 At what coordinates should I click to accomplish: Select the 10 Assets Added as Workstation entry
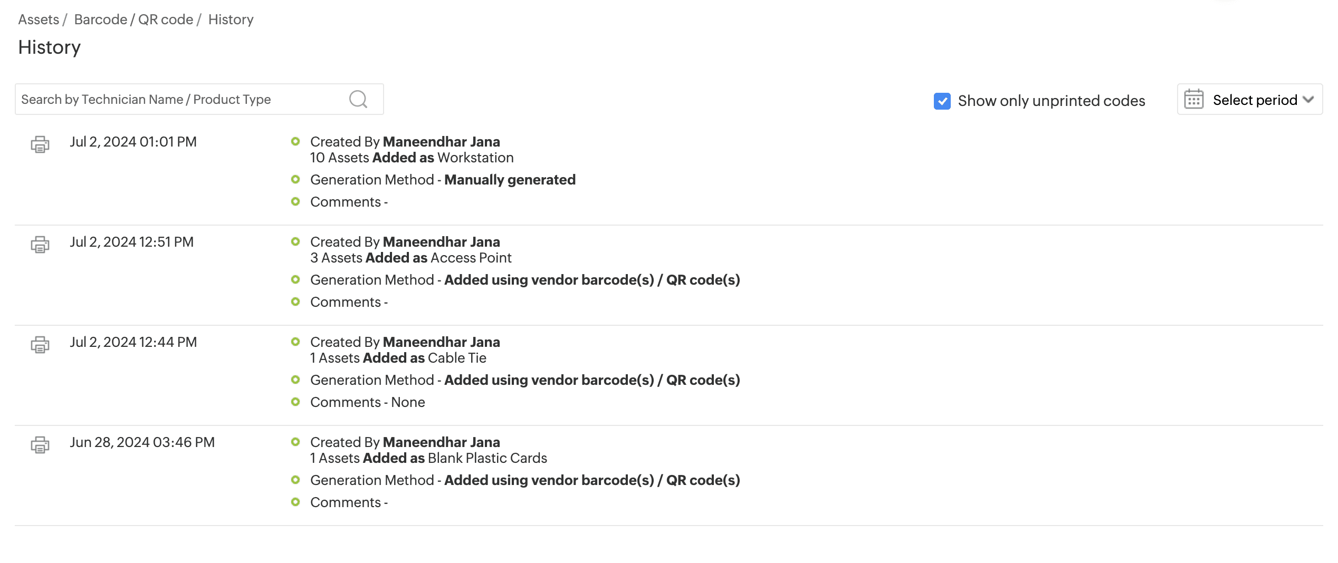[412, 158]
